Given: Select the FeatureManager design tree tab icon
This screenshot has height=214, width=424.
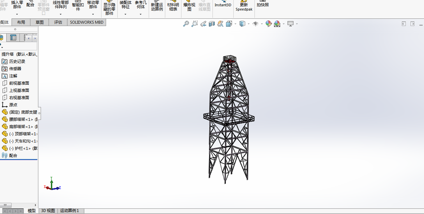Looking at the screenshot, I should 2,38.
